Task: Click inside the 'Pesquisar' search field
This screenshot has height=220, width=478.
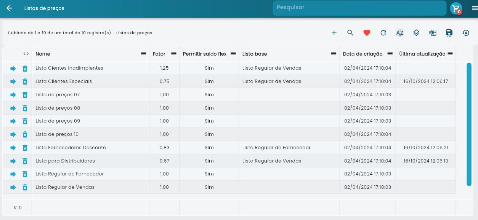Action: [x=359, y=8]
